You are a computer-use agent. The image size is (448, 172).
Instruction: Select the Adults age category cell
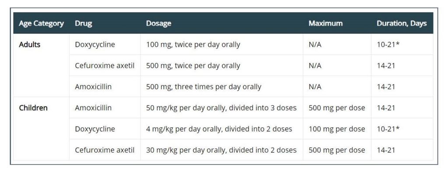pos(30,45)
